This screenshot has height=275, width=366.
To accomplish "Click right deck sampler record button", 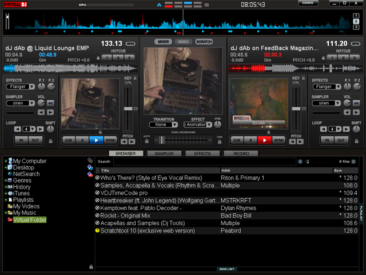I will pos(356,103).
